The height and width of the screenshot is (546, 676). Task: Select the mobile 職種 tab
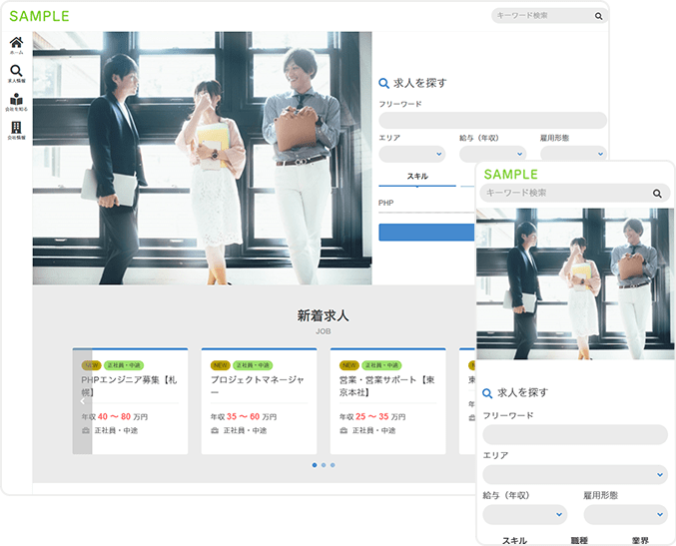[x=579, y=540]
